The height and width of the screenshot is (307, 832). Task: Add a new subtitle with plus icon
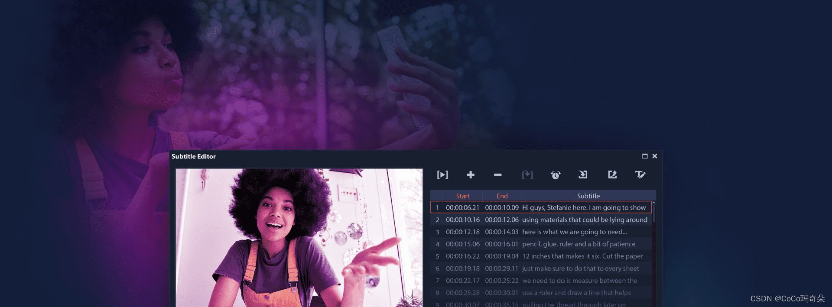click(471, 175)
